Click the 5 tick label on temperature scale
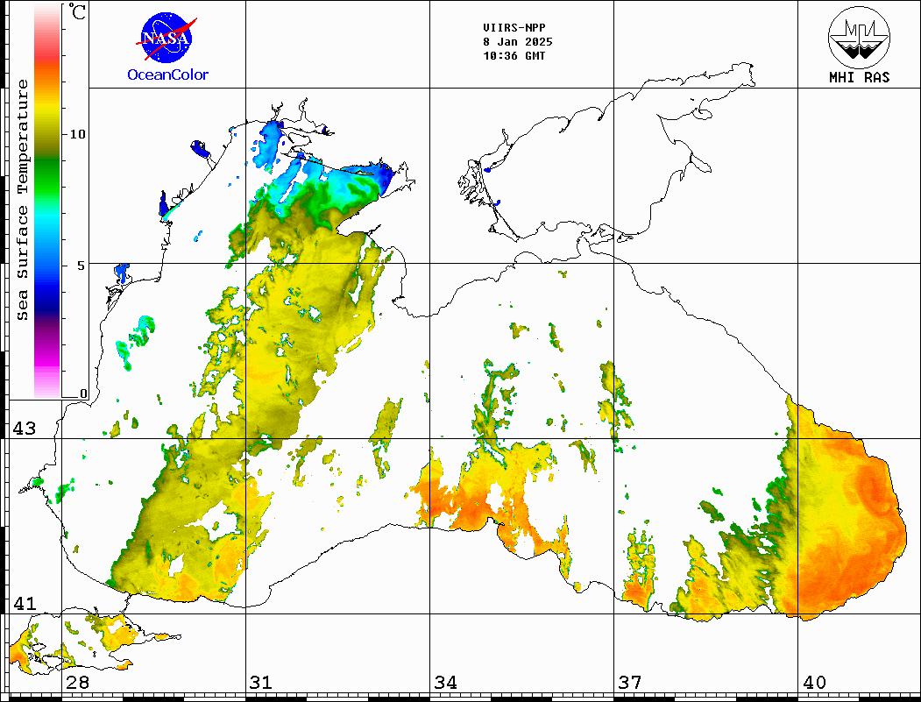 (x=81, y=266)
